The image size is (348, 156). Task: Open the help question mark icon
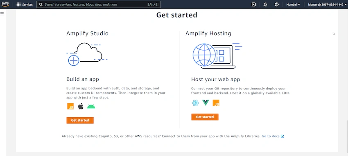click(x=276, y=4)
